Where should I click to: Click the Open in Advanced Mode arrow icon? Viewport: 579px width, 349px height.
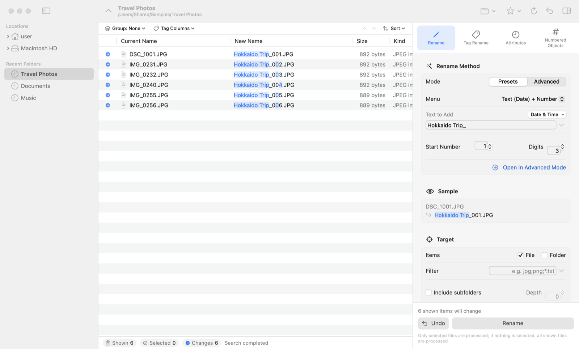coord(495,167)
